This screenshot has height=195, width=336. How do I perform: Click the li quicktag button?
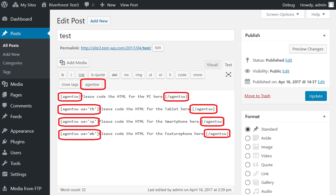coord(170,75)
